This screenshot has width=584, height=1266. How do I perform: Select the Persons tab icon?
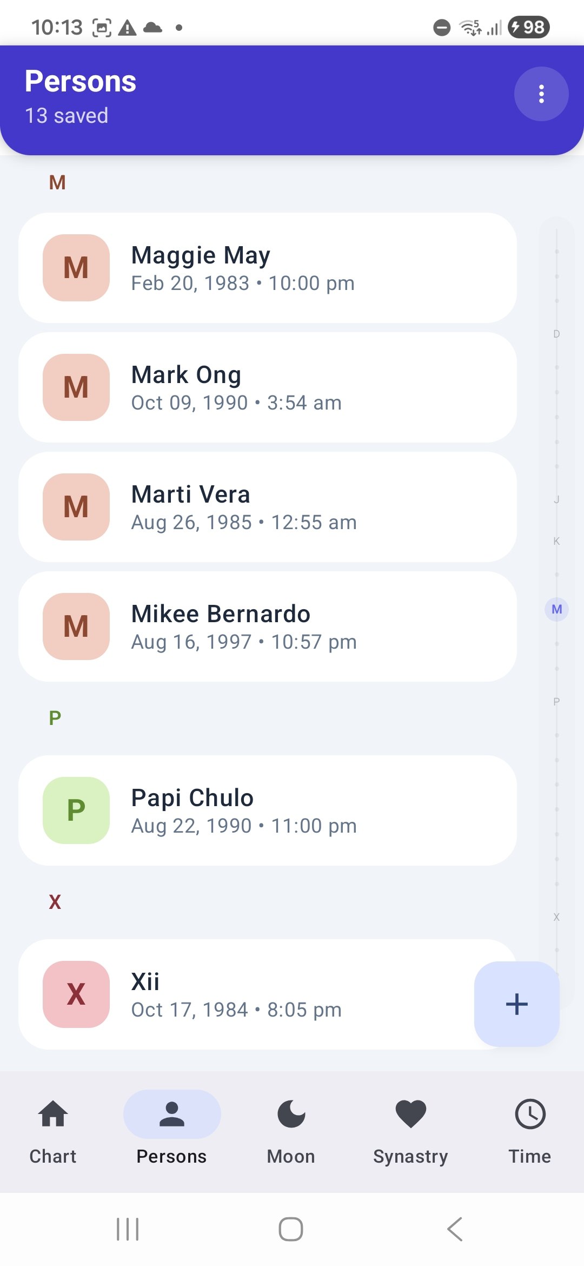tap(172, 1116)
